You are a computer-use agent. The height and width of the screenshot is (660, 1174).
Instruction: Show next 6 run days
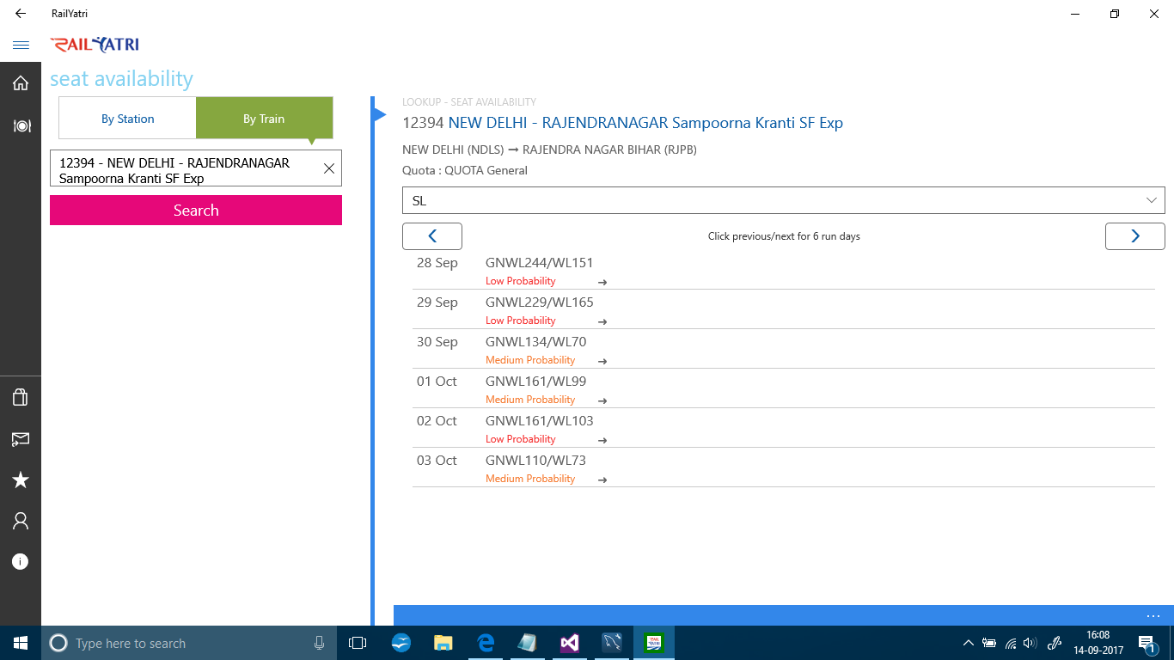[1134, 236]
